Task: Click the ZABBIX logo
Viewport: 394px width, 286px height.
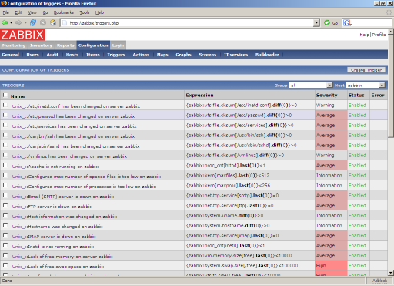Action: click(x=22, y=35)
